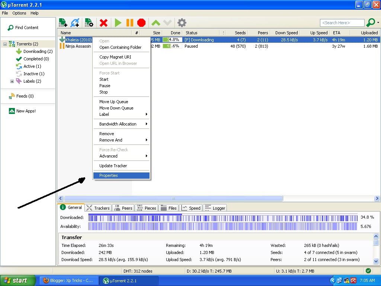The height and width of the screenshot is (286, 381).
Task: Choose Properties in the context menu
Action: [x=121, y=176]
